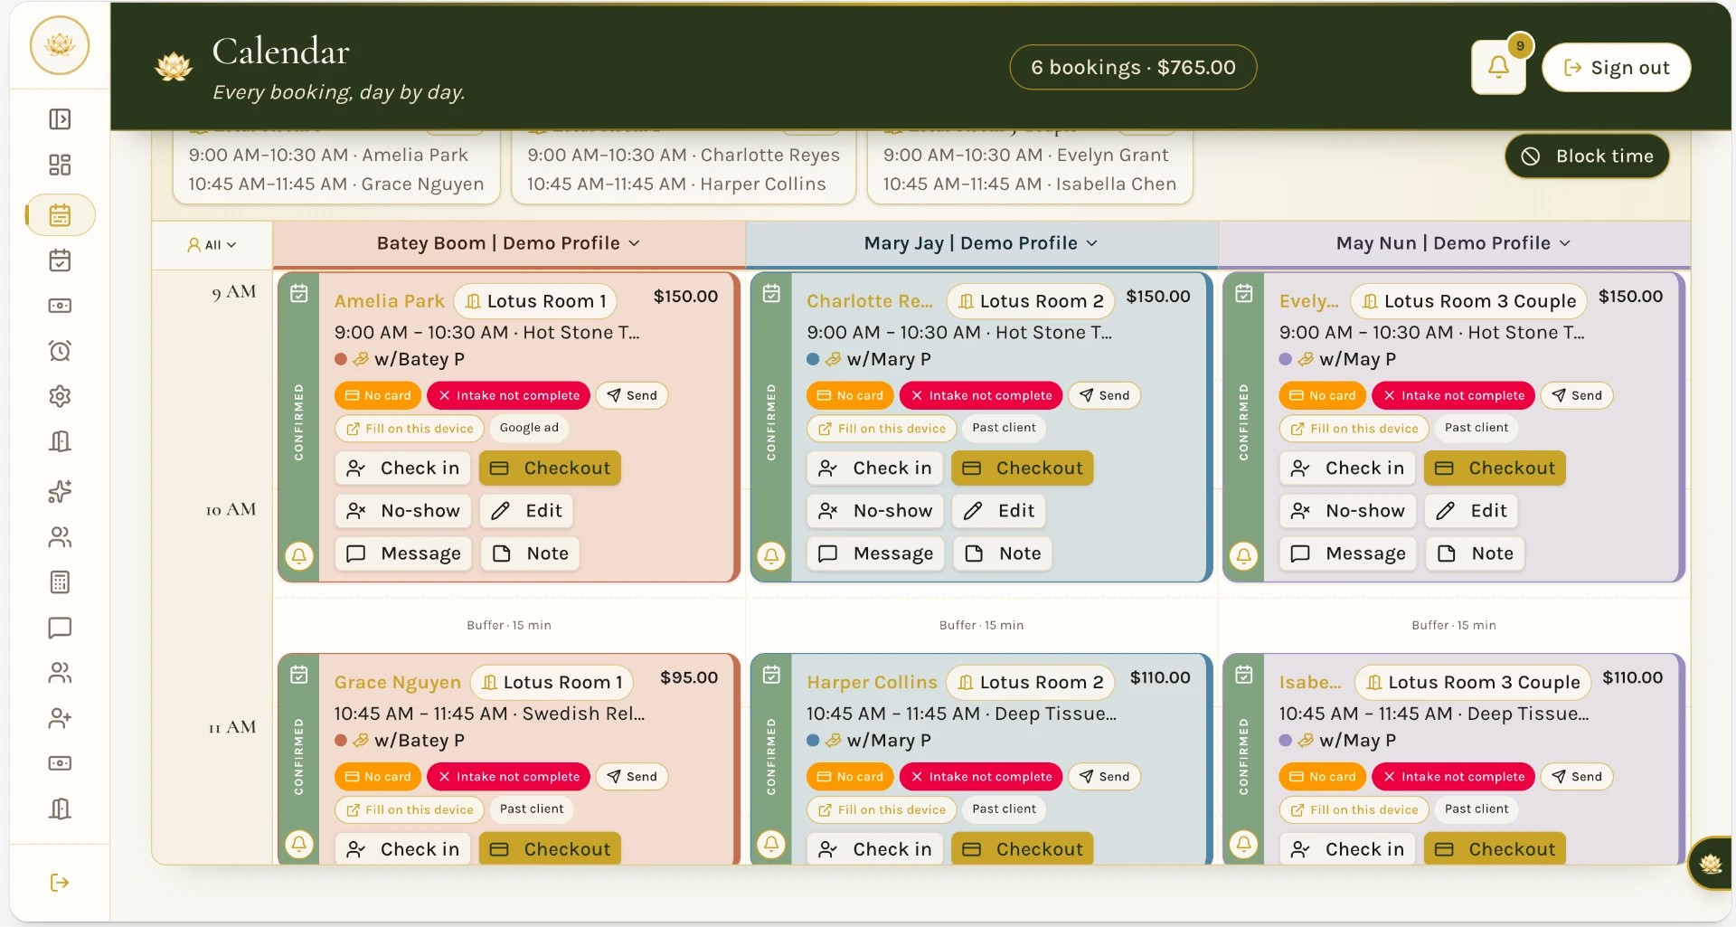This screenshot has width=1736, height=927.
Task: Click Sign out in the header
Action: pyautogui.click(x=1616, y=68)
